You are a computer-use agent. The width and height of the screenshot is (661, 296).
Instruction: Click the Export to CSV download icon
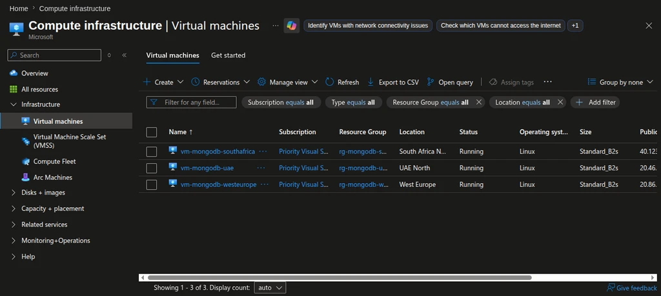pos(371,82)
